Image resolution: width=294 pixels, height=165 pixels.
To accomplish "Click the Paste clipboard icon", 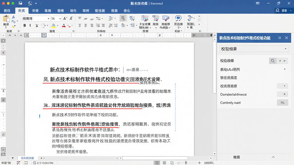I will (x=6, y=19).
